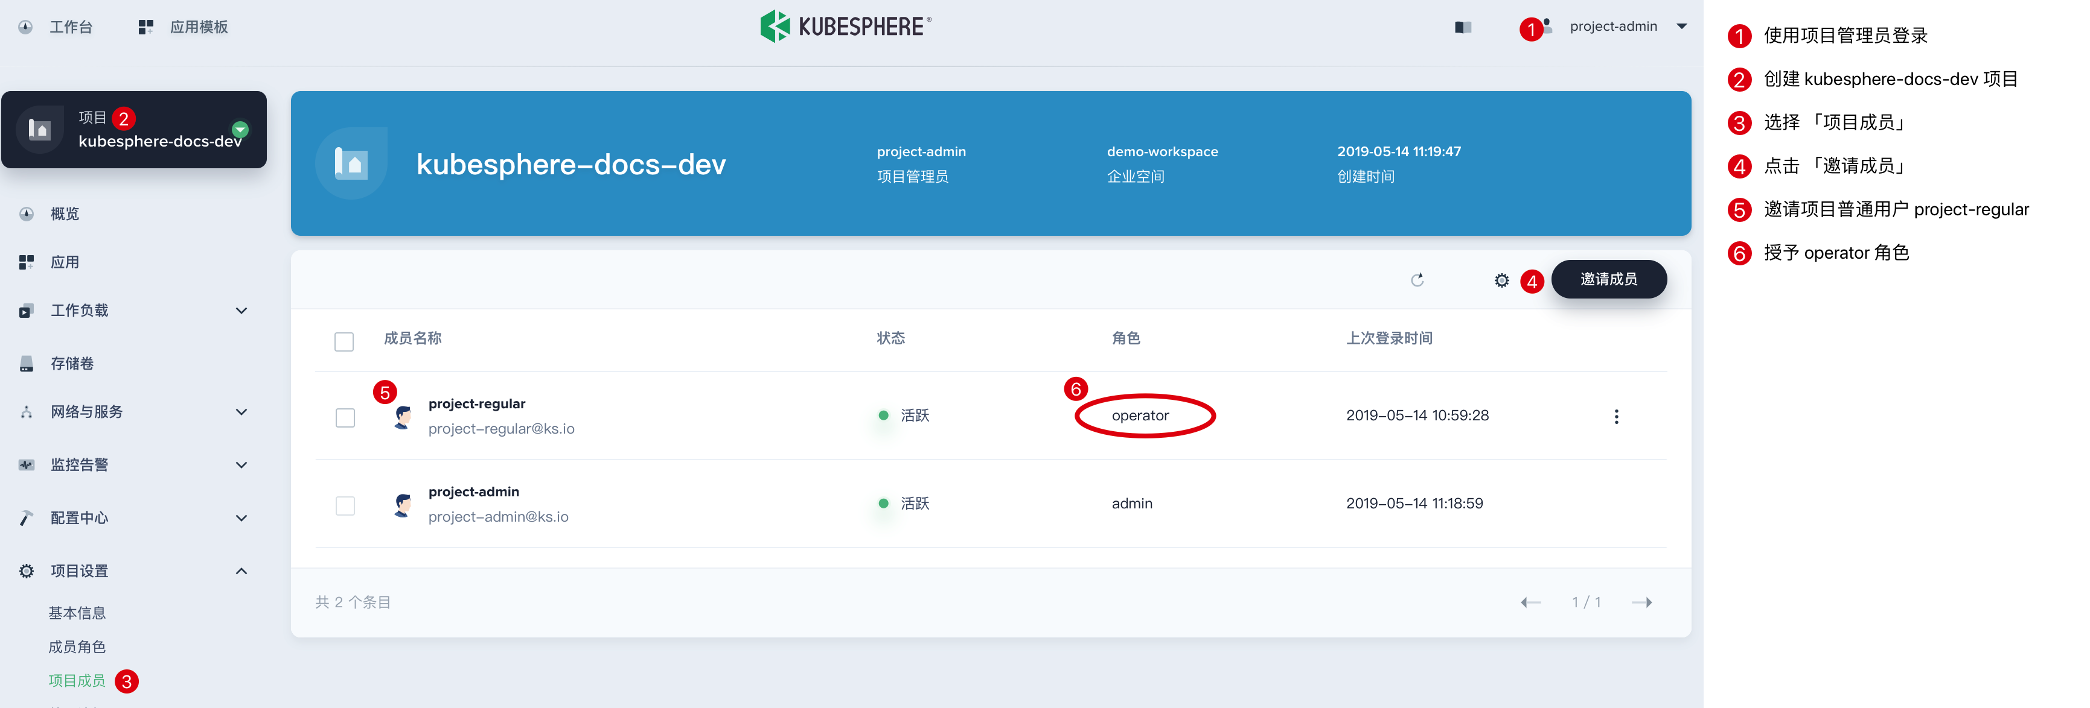Open 应用 applications page
This screenshot has height=708, width=2090.
coord(65,262)
